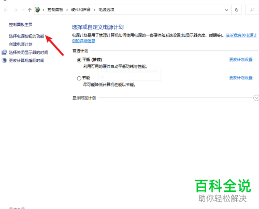Open 更改计划设置 for 平衡 plan
The width and height of the screenshot is (259, 209).
coord(241,60)
